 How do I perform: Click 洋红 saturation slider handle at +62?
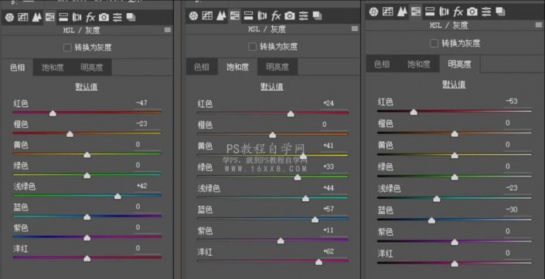[x=318, y=262]
